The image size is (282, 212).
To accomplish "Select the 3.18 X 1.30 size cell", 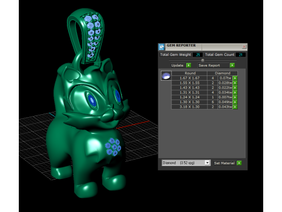I will (189, 107).
